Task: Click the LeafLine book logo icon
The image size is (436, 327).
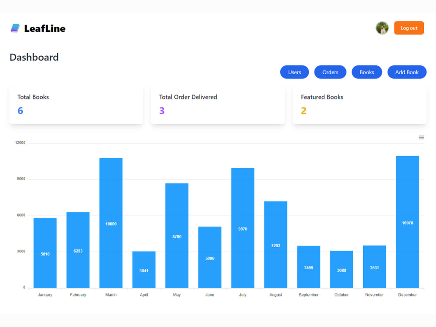Action: [15, 28]
